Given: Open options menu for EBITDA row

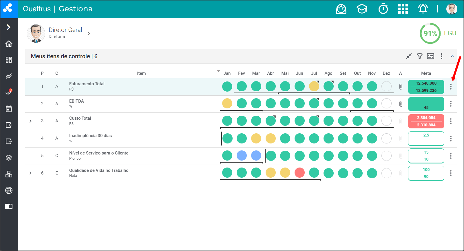Looking at the screenshot, I should click(450, 104).
